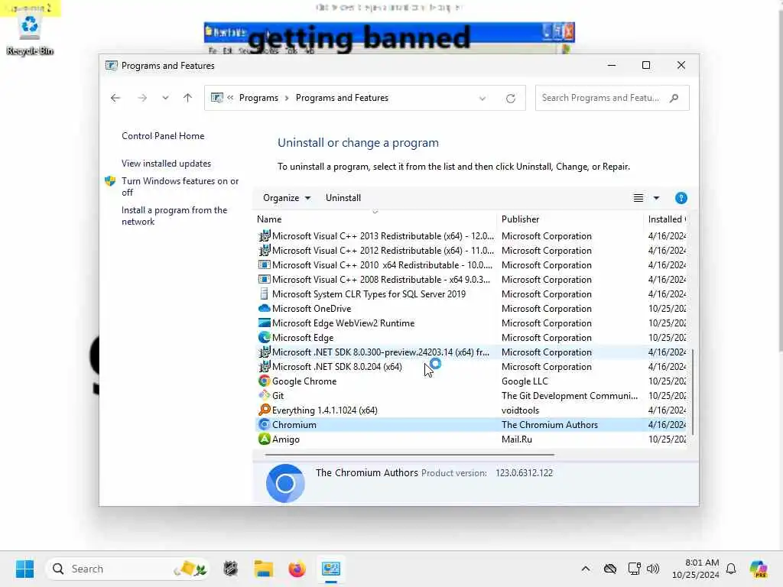Image resolution: width=783 pixels, height=587 pixels.
Task: Click the search magnifier icon in search box
Action: click(x=674, y=98)
